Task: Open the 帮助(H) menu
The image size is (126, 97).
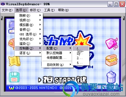Action: point(63,10)
